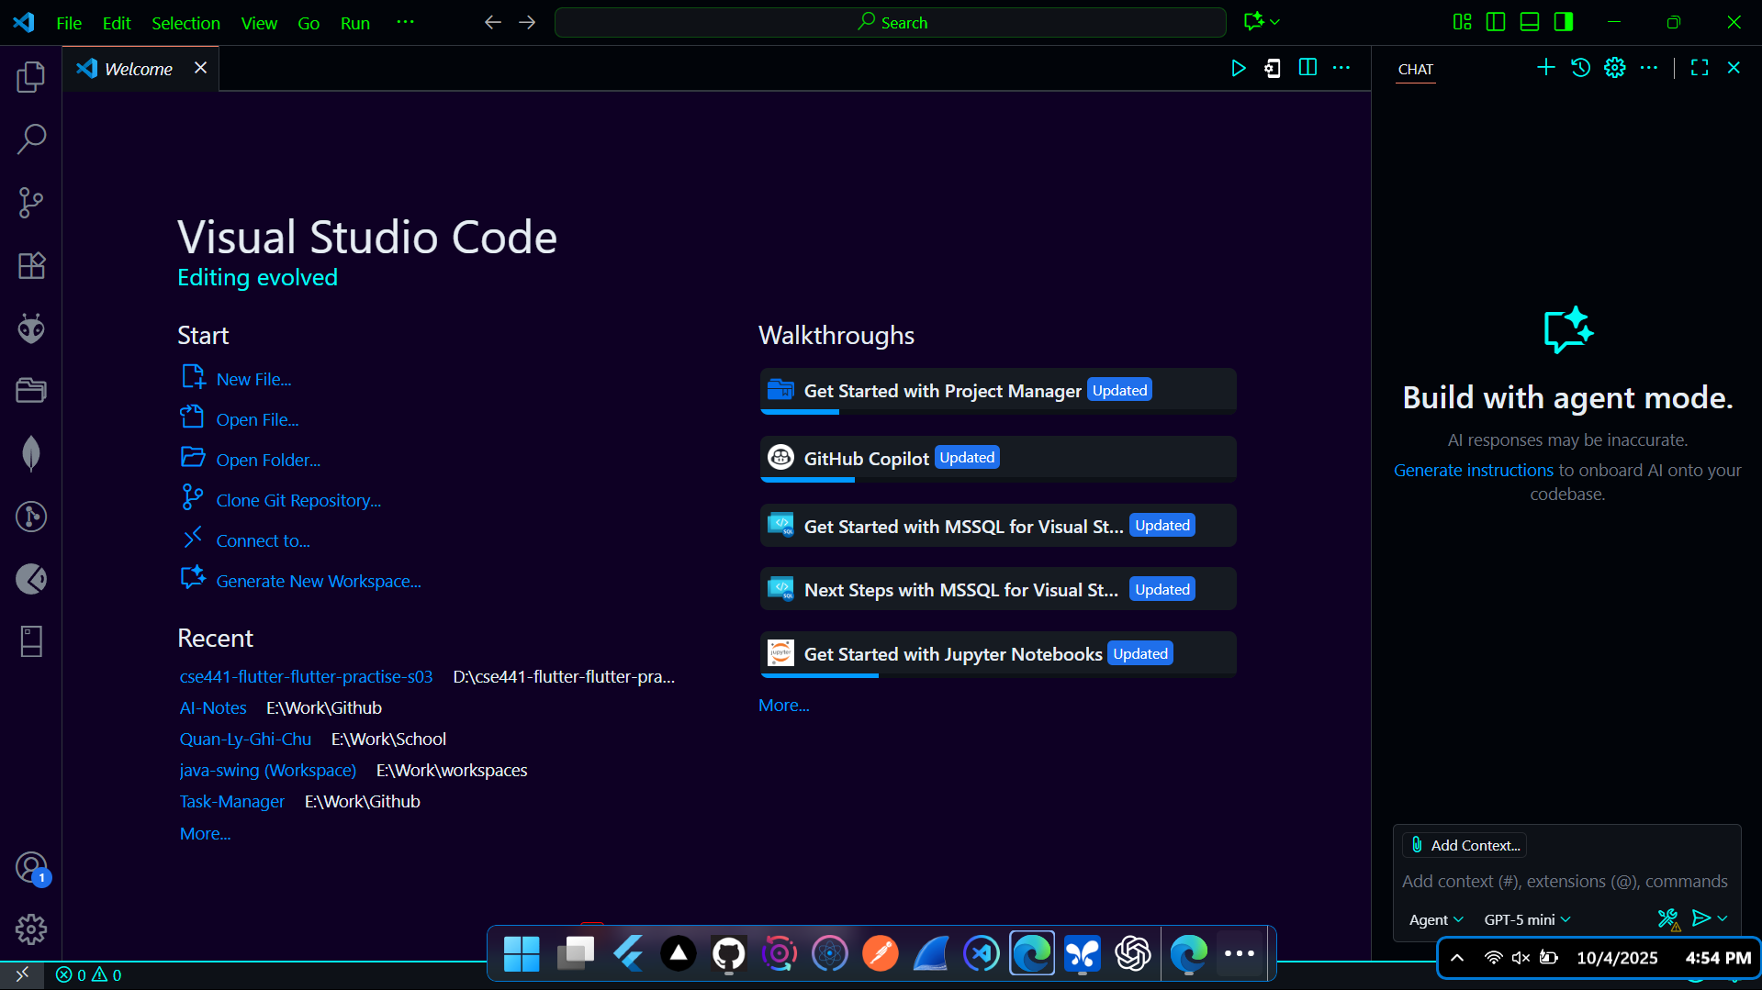Viewport: 1762px width, 990px height.
Task: Open the Accounts menu
Action: point(31,867)
